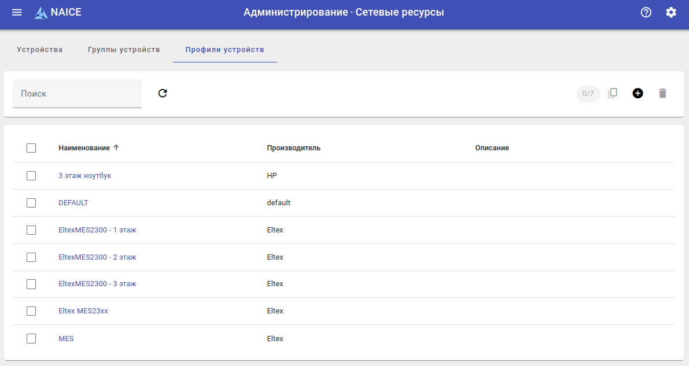Viewport: 689px width, 366px height.
Task: Click the delete trash icon
Action: pyautogui.click(x=663, y=93)
